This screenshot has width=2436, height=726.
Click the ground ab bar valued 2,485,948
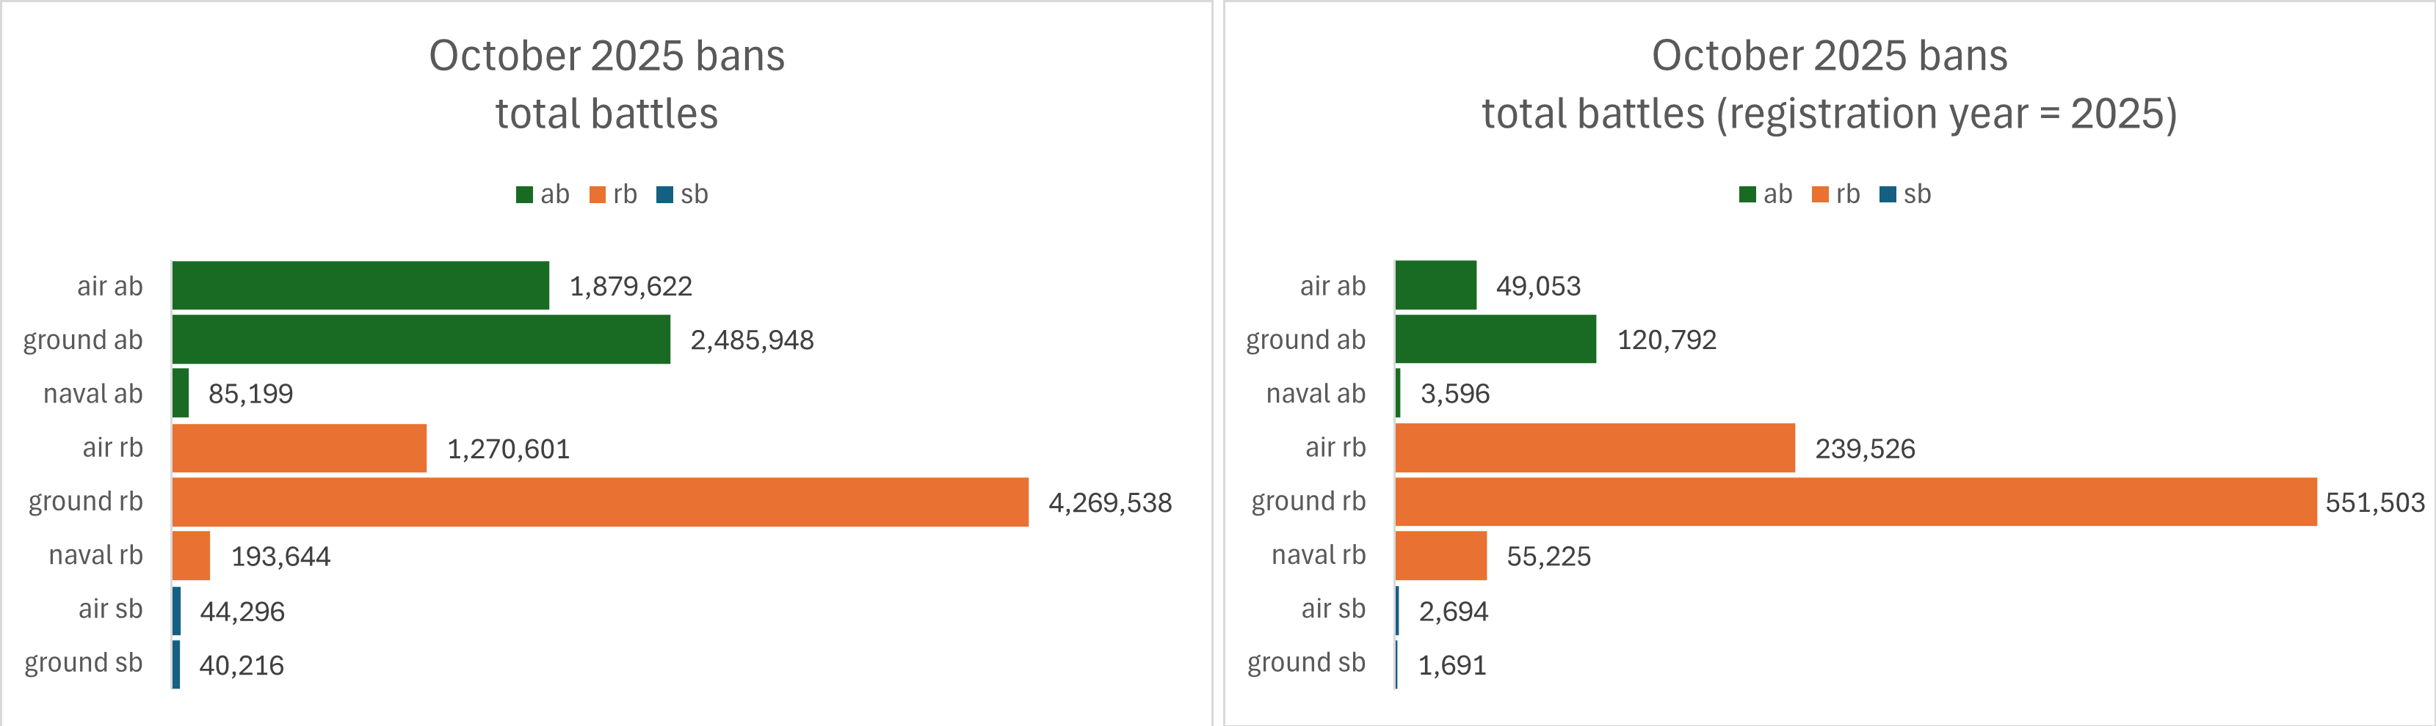click(x=421, y=340)
